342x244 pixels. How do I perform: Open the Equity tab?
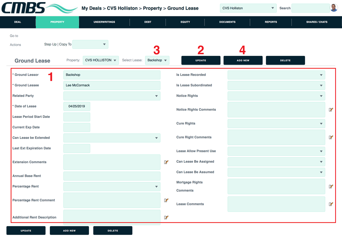click(x=185, y=22)
